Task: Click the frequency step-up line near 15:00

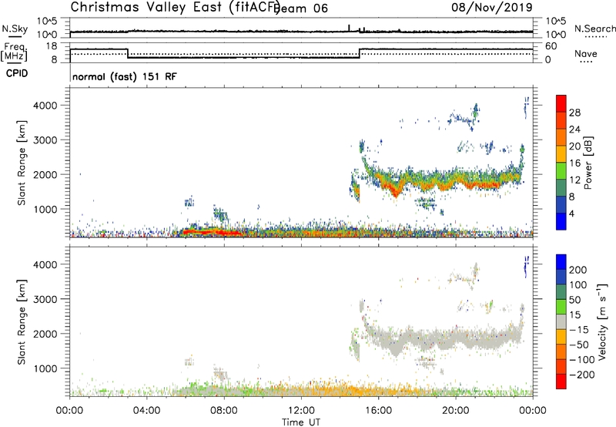Action: point(360,53)
